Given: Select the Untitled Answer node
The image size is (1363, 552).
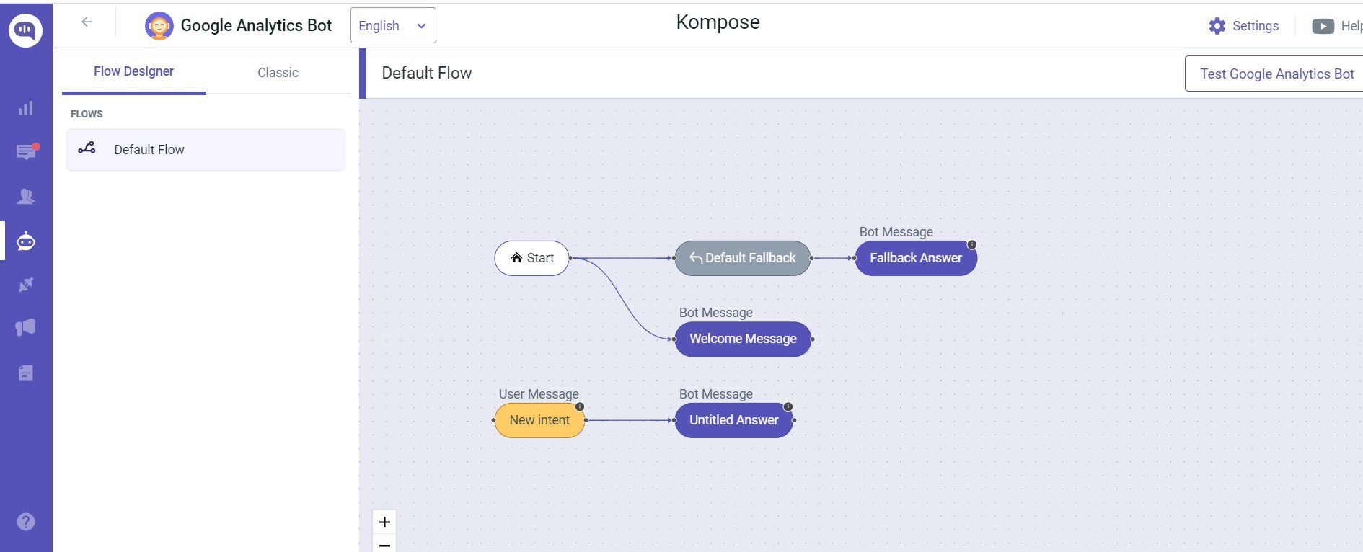Looking at the screenshot, I should (x=734, y=420).
